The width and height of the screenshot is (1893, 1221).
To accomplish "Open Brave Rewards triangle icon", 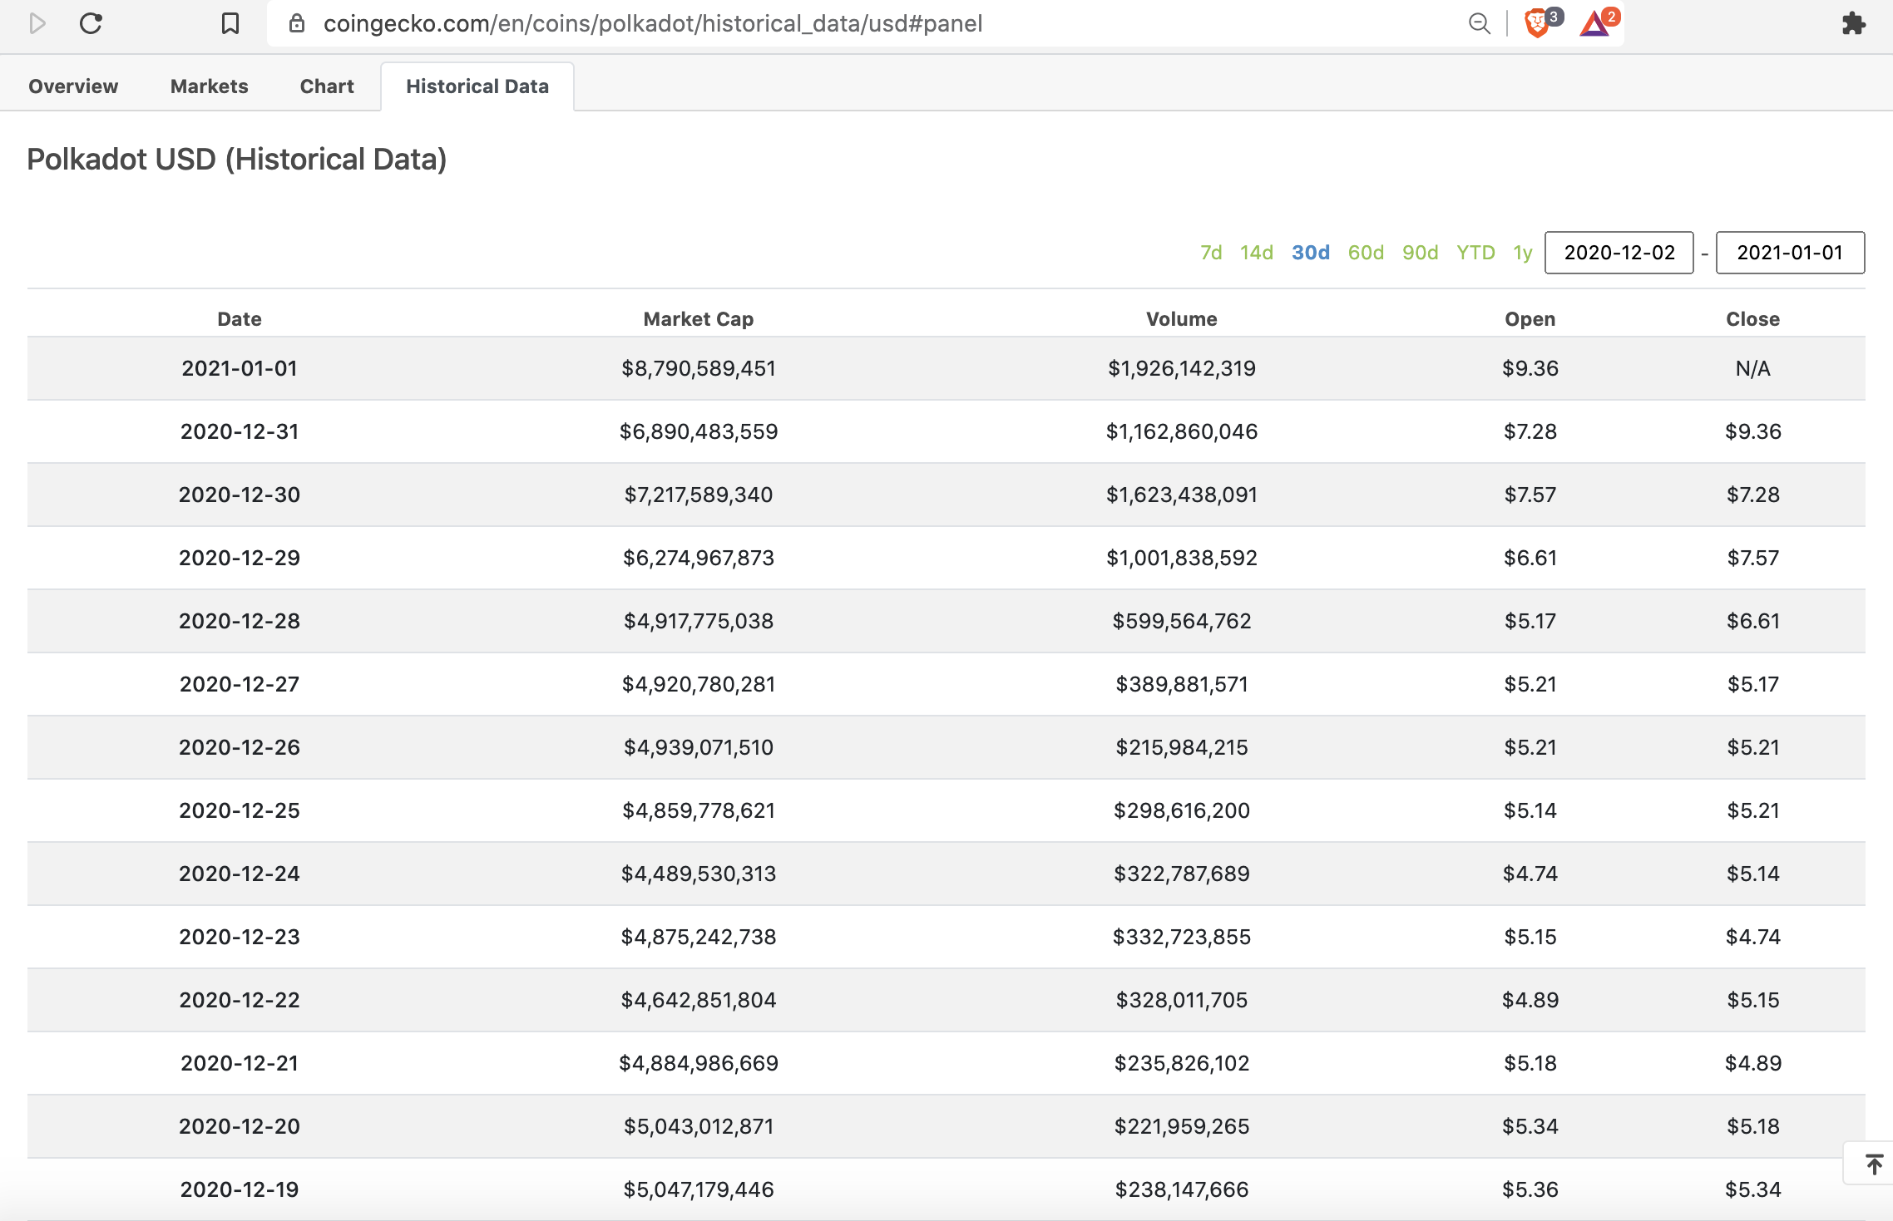I will click(1595, 23).
